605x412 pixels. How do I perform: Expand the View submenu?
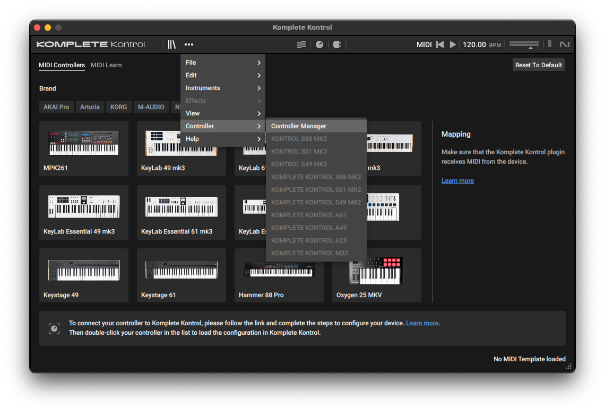tap(223, 113)
